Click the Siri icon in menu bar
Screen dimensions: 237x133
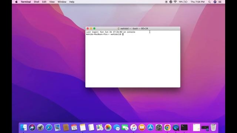point(215,2)
